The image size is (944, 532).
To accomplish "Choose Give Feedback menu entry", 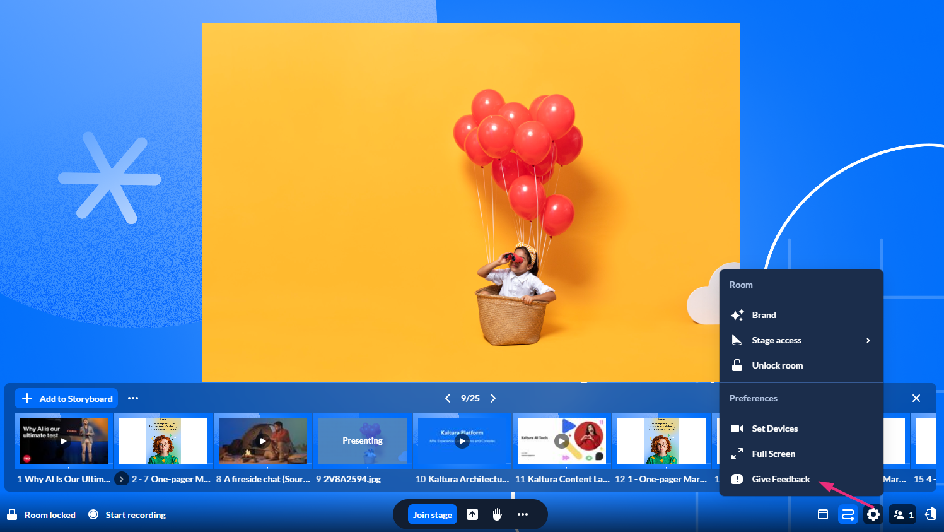I will 801,479.
